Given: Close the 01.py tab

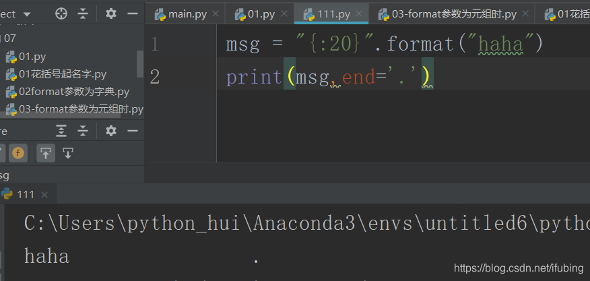Looking at the screenshot, I should 284,14.
